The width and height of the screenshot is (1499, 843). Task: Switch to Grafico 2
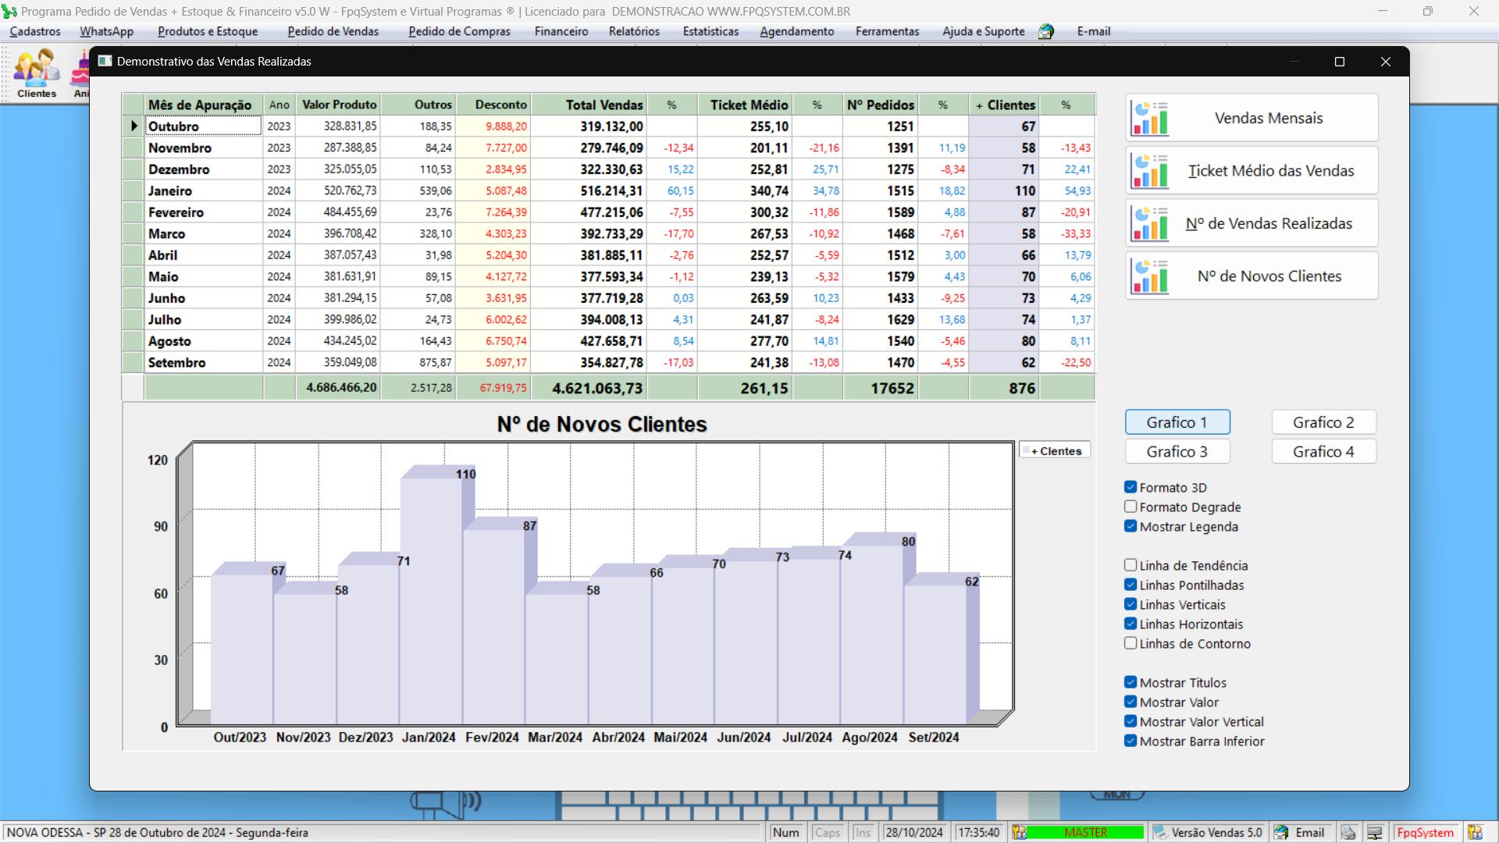click(1323, 422)
